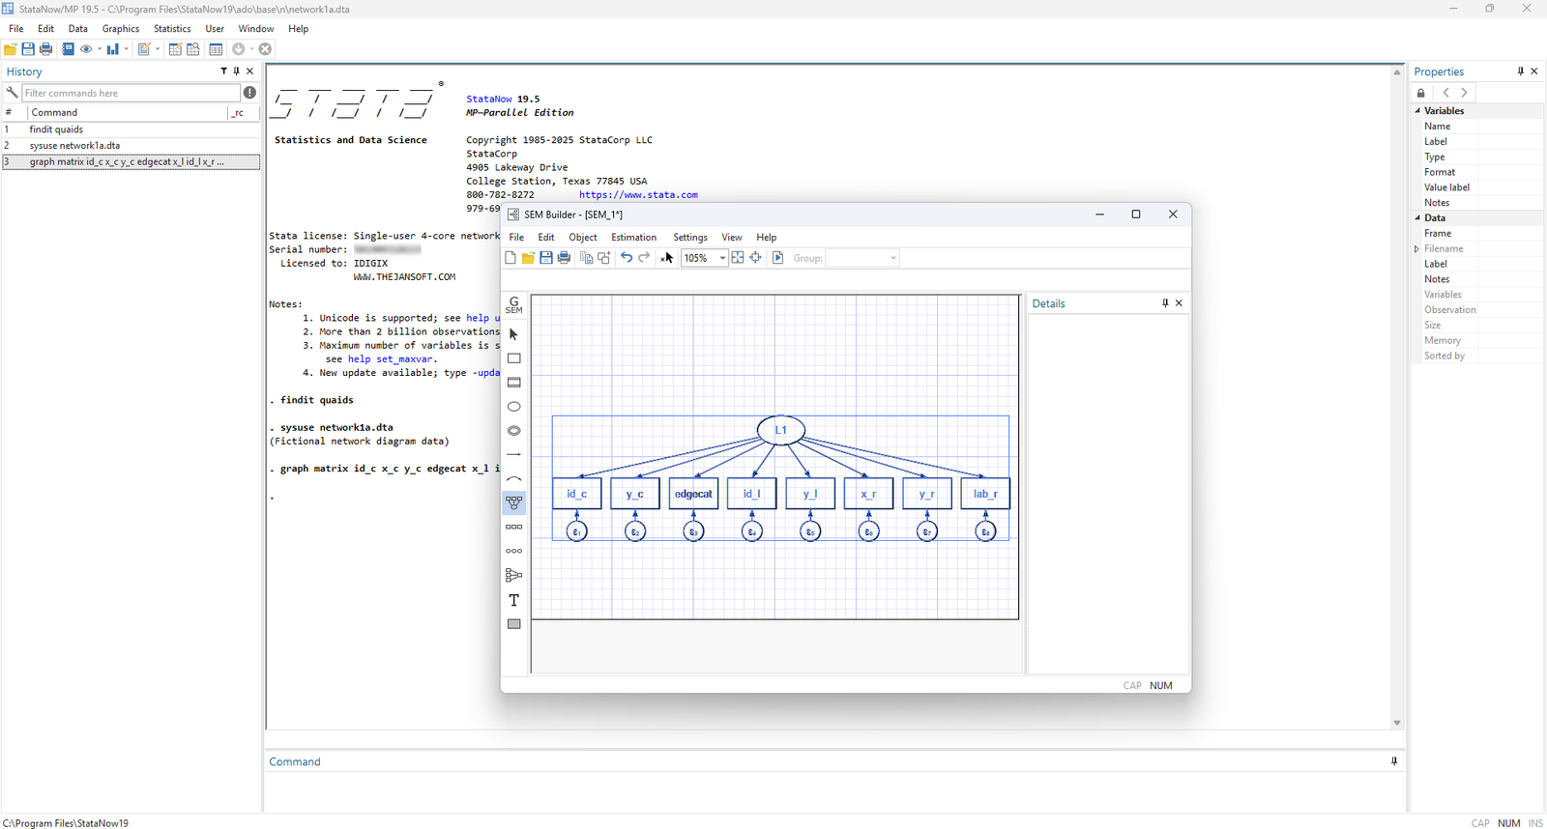The image size is (1547, 829).
Task: Open the help set_maxvar link
Action: [391, 359]
